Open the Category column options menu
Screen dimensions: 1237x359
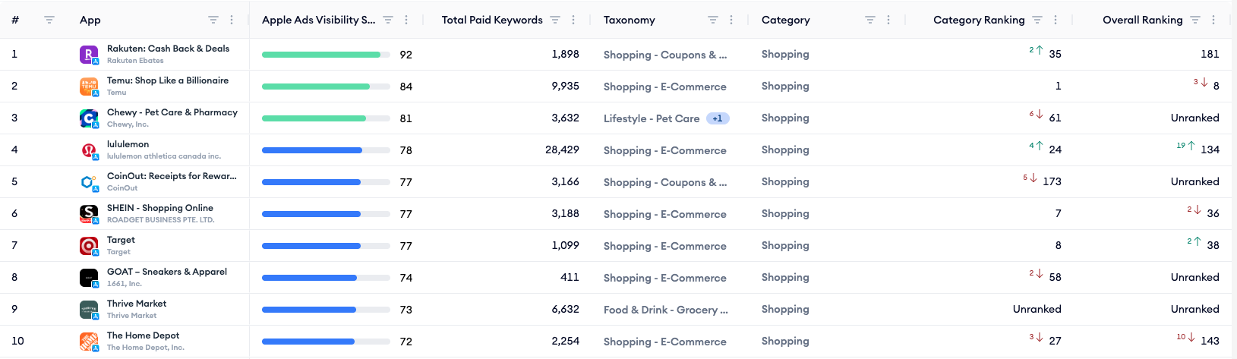888,20
